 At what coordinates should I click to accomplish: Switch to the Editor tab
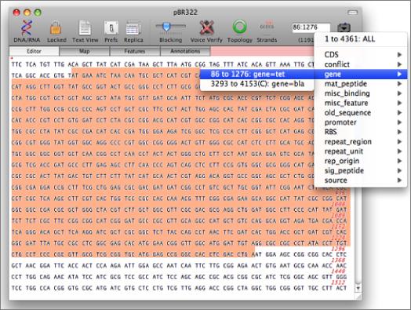[x=34, y=51]
